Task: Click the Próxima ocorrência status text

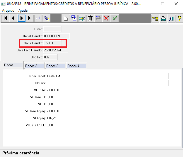Action: (21, 153)
